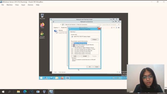Uncheck Internet Protocol Version 6 (TCP/IPv6)
This screenshot has width=167, height=94.
pyautogui.click(x=72, y=52)
